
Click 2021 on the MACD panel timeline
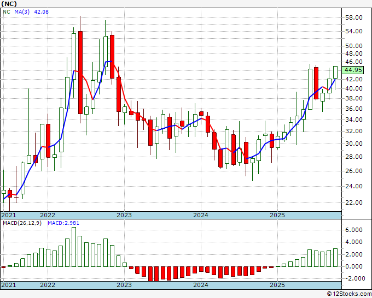tap(9, 285)
